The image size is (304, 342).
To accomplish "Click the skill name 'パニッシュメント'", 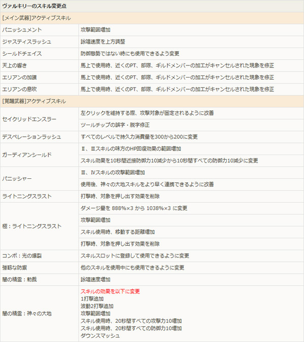I will point(22,30).
